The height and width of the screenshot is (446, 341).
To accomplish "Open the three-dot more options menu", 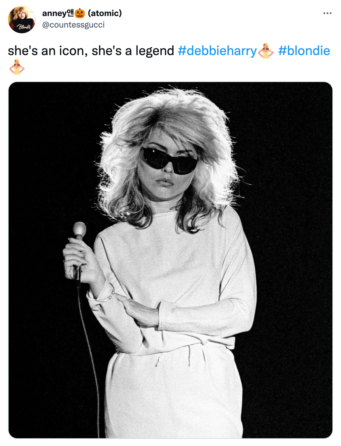I will click(x=327, y=13).
